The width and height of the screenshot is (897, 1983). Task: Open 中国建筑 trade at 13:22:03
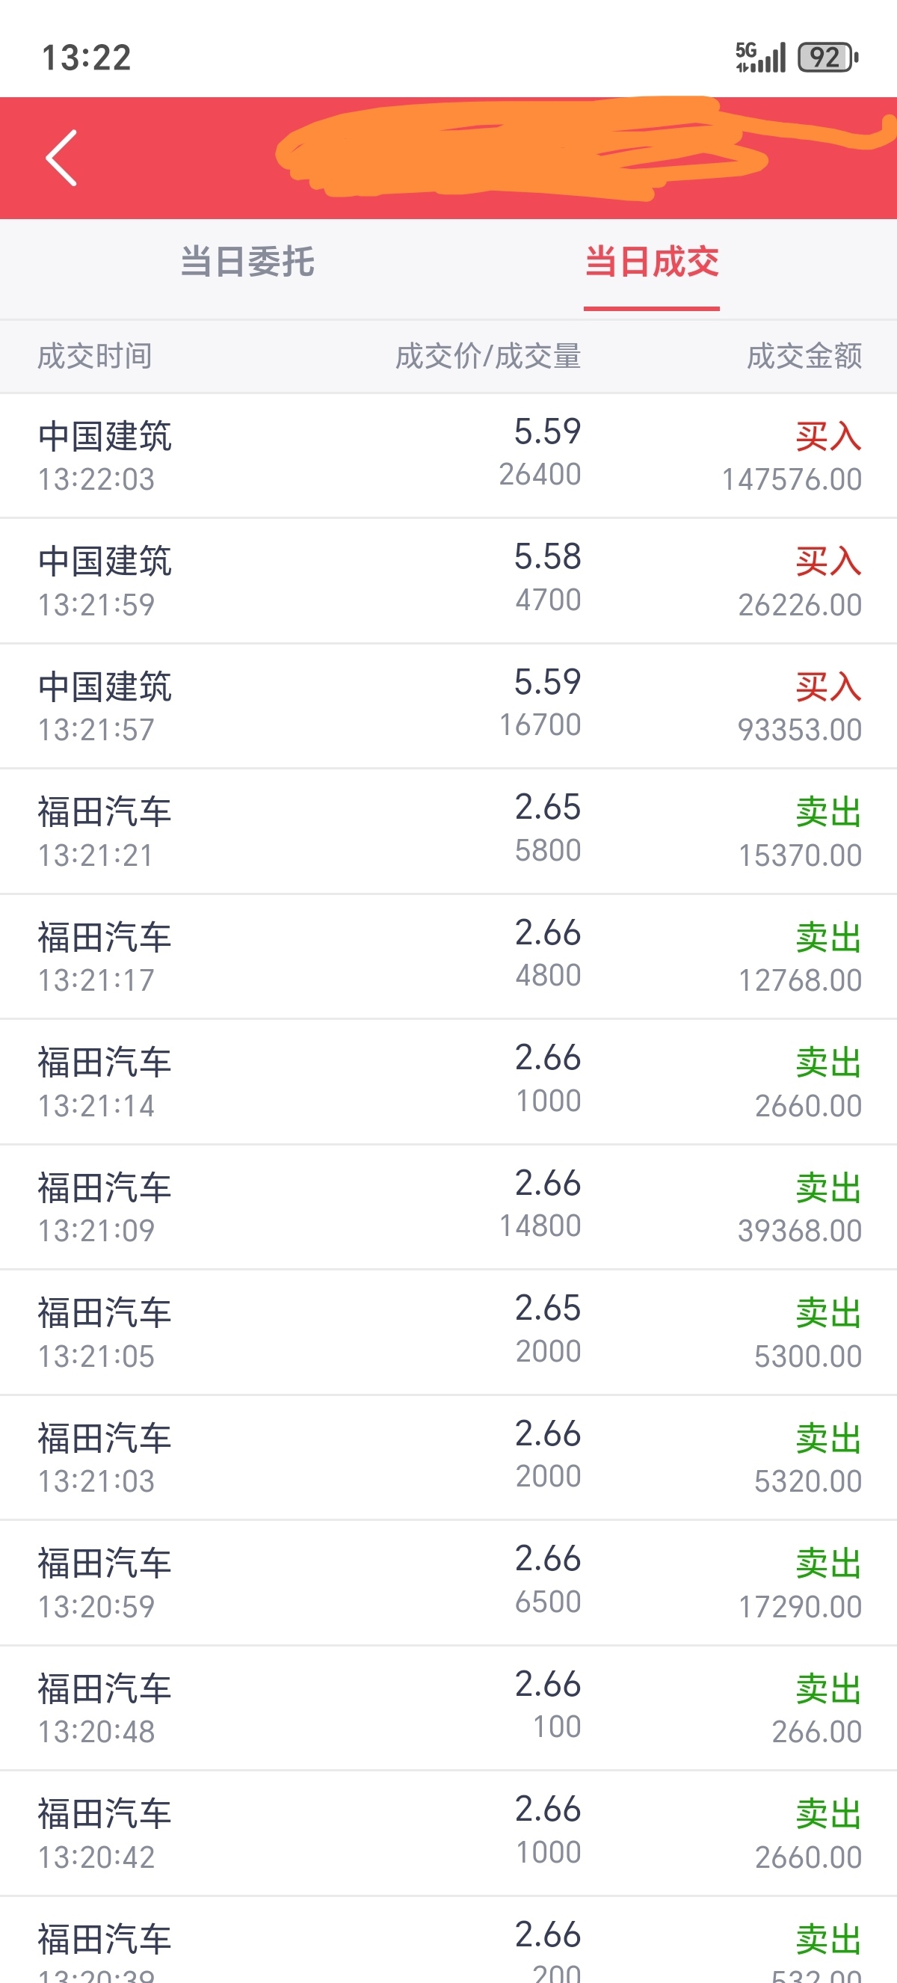pyautogui.click(x=449, y=455)
